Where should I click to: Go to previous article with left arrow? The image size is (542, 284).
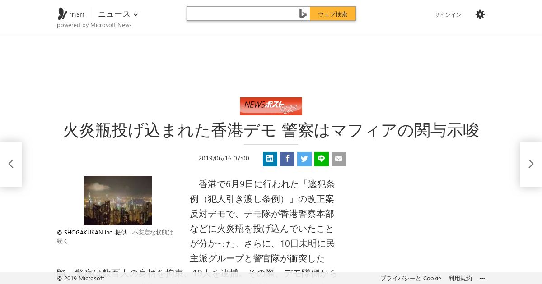click(x=11, y=164)
